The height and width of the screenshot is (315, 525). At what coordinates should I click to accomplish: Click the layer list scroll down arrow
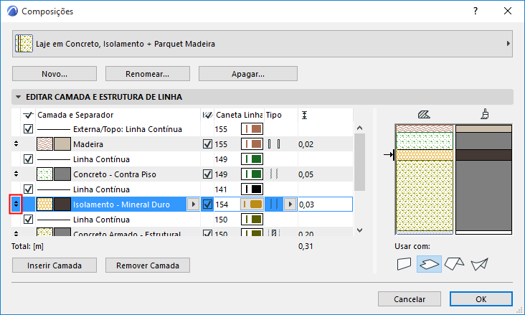click(x=359, y=230)
